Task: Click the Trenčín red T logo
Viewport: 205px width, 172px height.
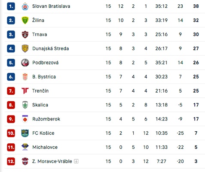Action: [x=25, y=91]
